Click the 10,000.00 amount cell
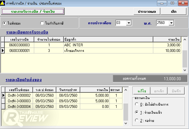 (167, 51)
